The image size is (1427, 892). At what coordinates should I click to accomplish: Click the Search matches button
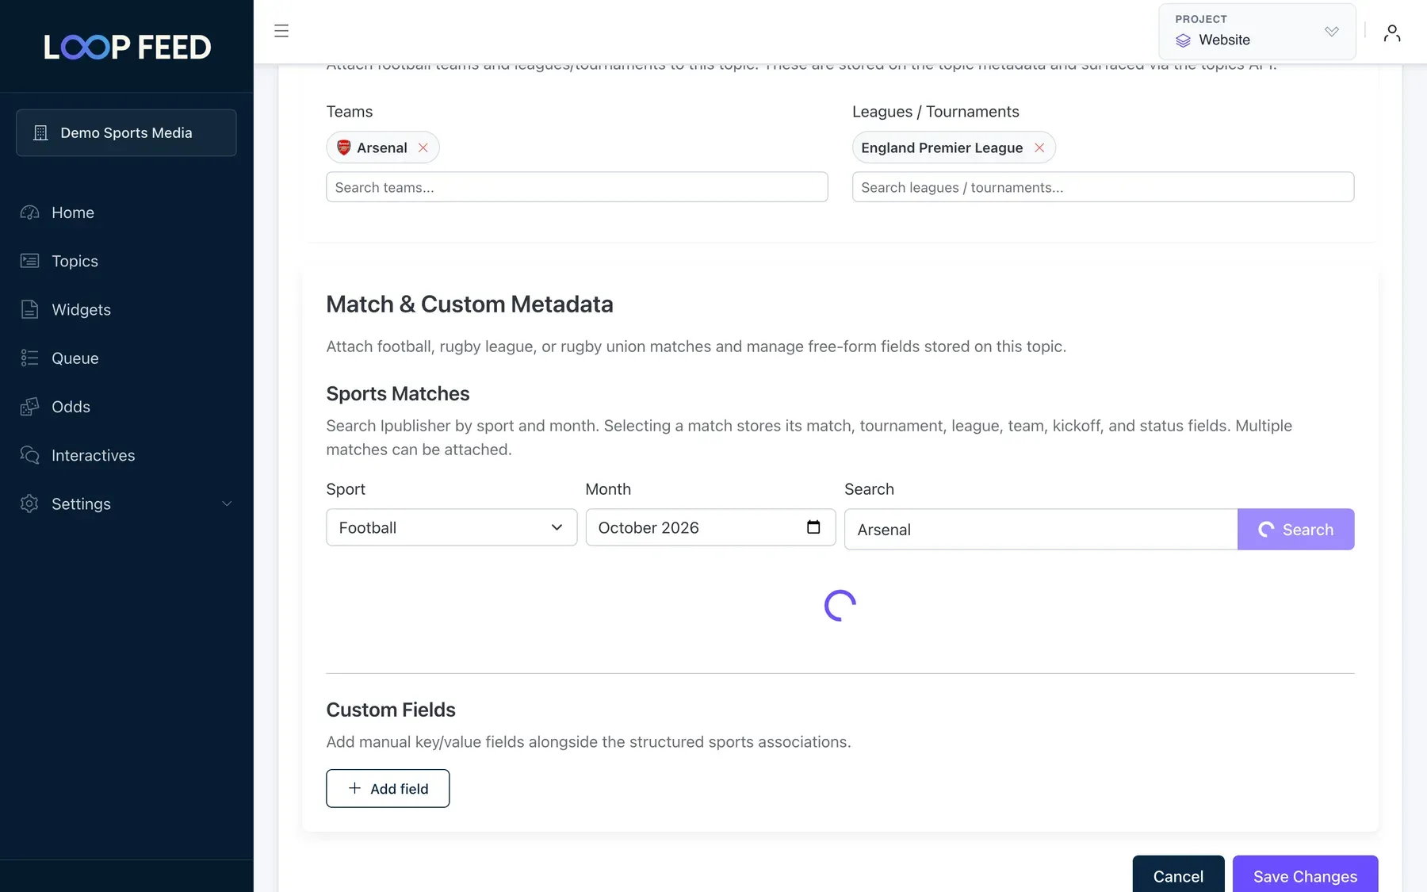tap(1295, 529)
